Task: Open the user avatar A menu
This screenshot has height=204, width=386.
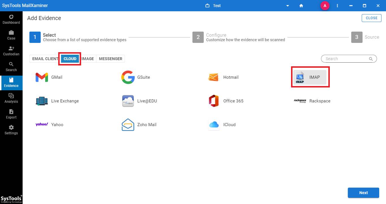Action: click(325, 6)
